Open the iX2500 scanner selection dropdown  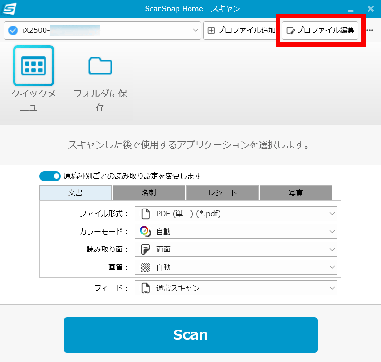(103, 30)
